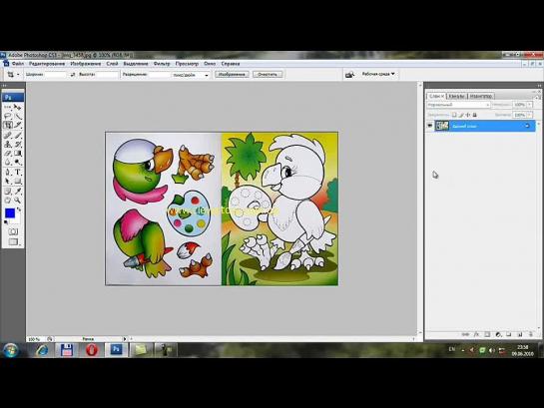
Task: Select the Hand tool
Action: click(x=8, y=201)
